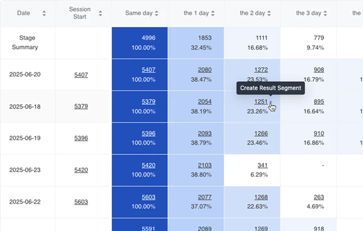Sort table by the Date column icon
This screenshot has width=363, height=231.
click(44, 13)
